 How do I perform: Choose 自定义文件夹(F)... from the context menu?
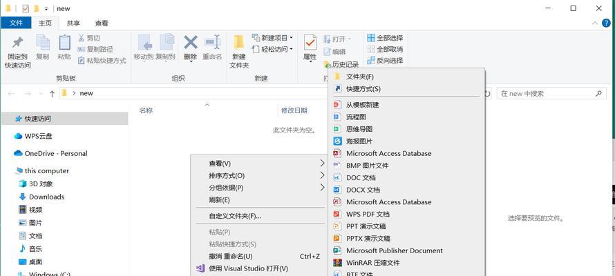[259, 216]
